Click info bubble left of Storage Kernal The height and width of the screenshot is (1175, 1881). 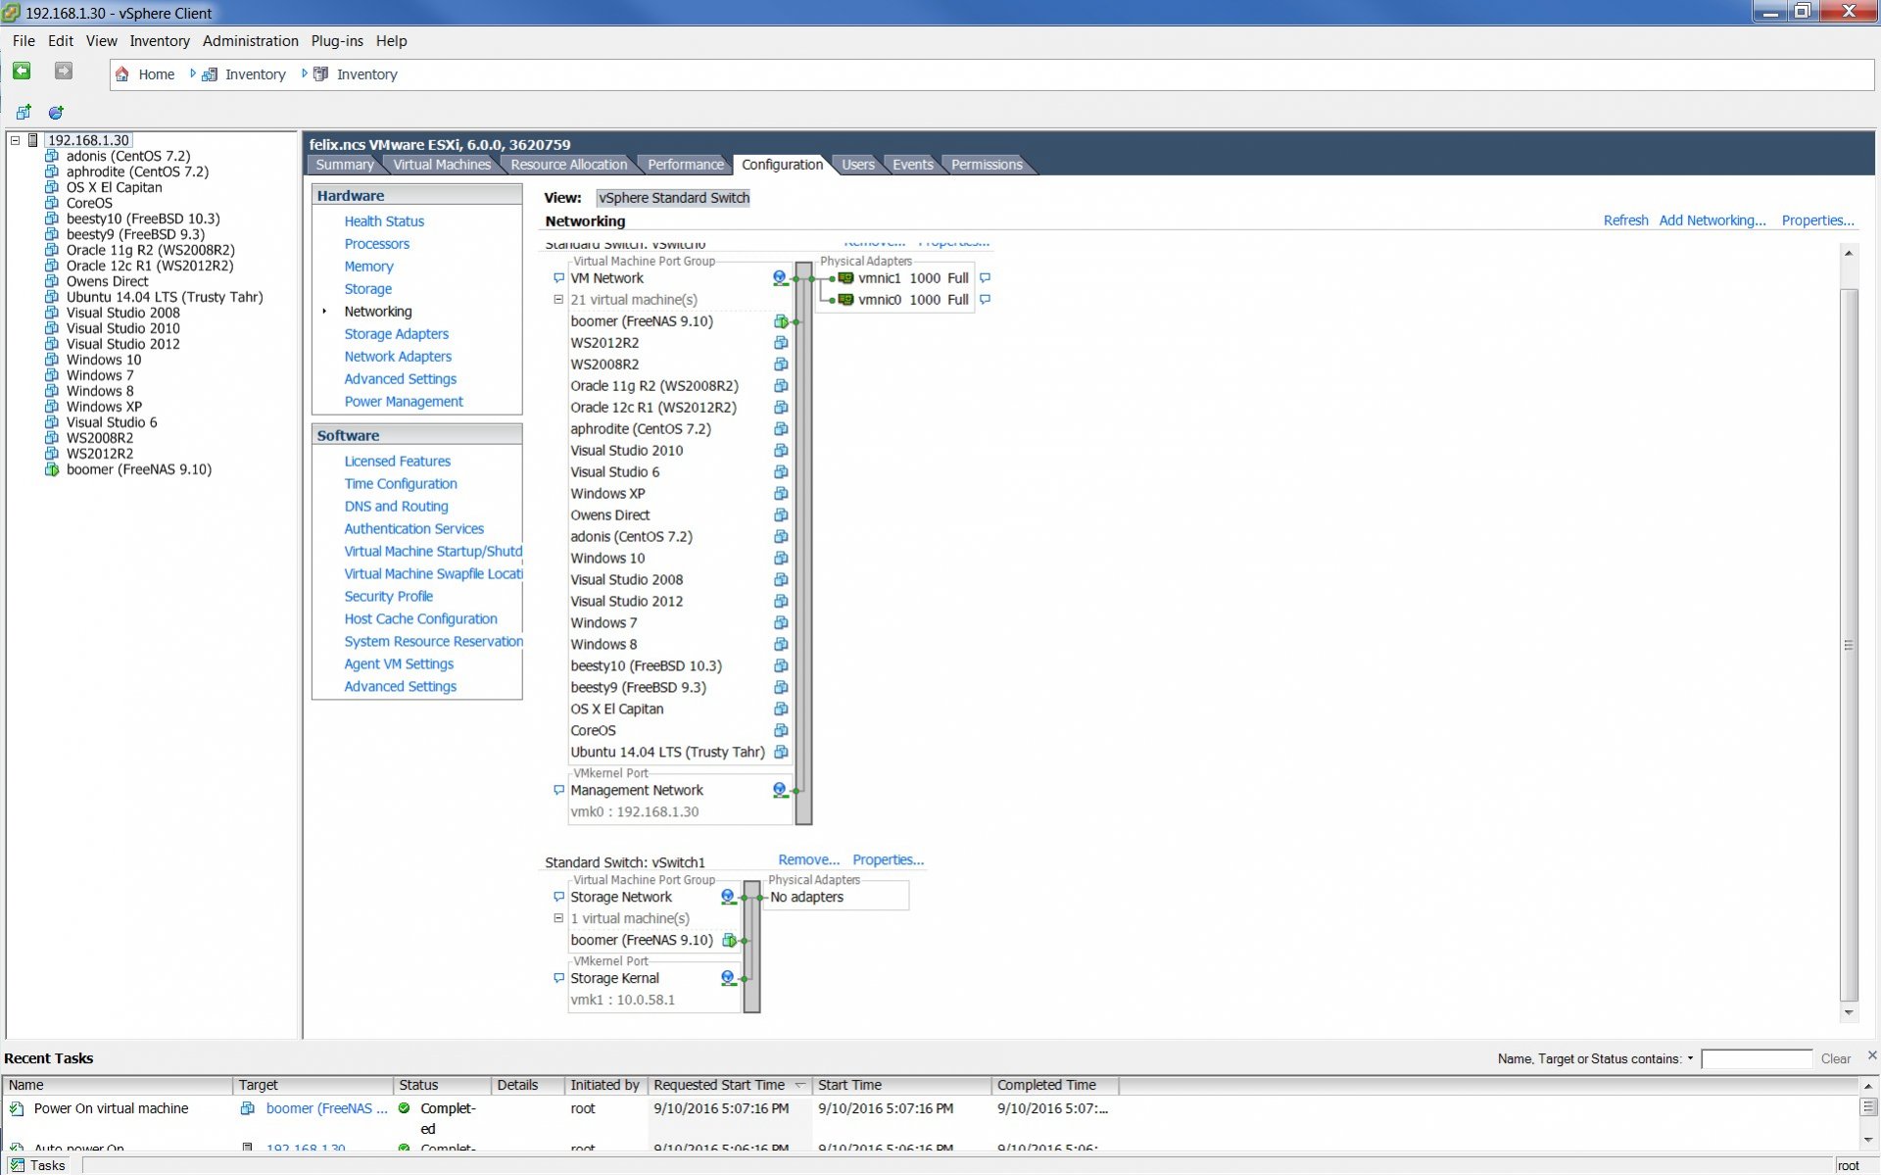558,978
